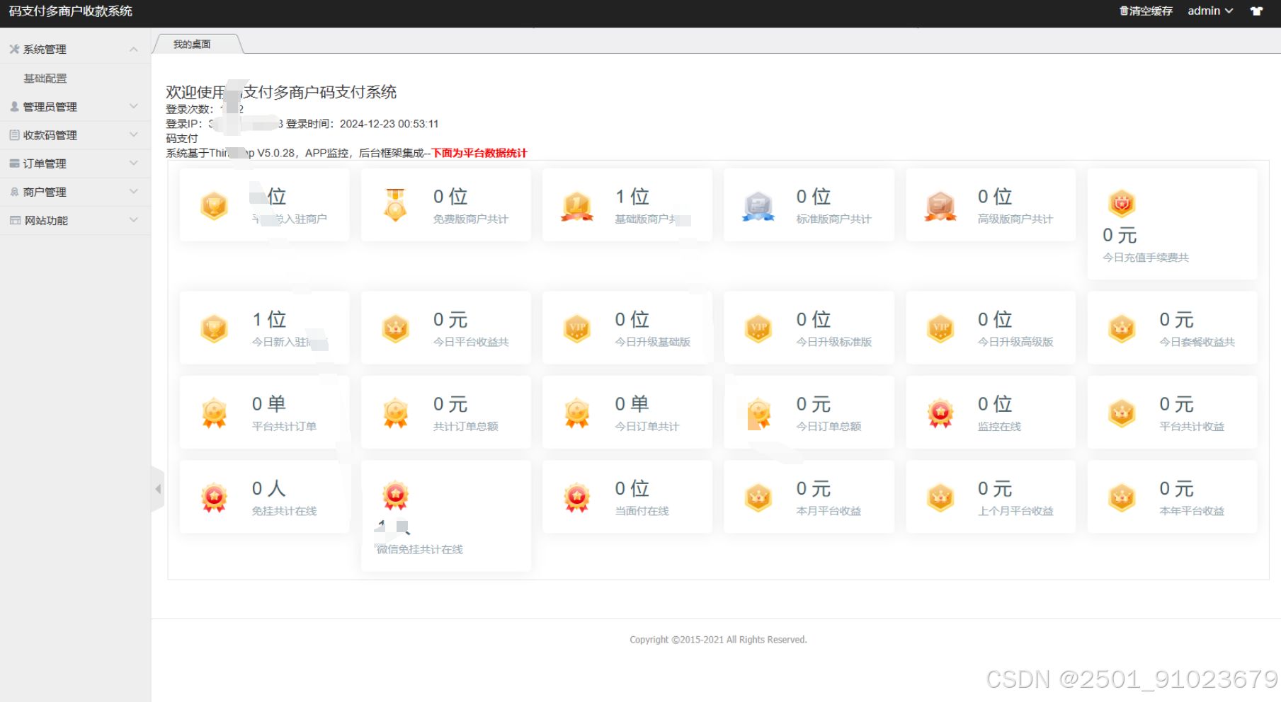This screenshot has height=702, width=1281.
Task: Click the 管理员管理 user icon
Action: [13, 106]
